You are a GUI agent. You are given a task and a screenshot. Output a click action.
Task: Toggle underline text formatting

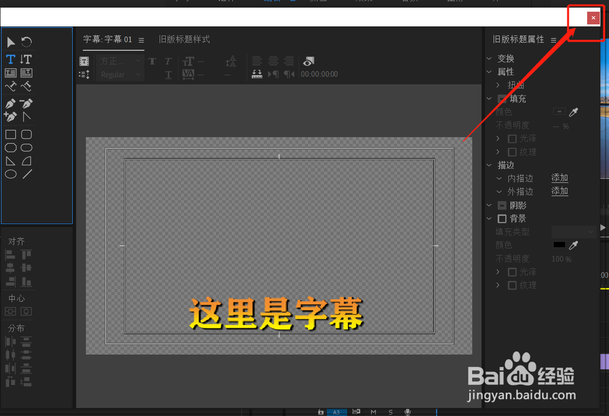coord(168,75)
